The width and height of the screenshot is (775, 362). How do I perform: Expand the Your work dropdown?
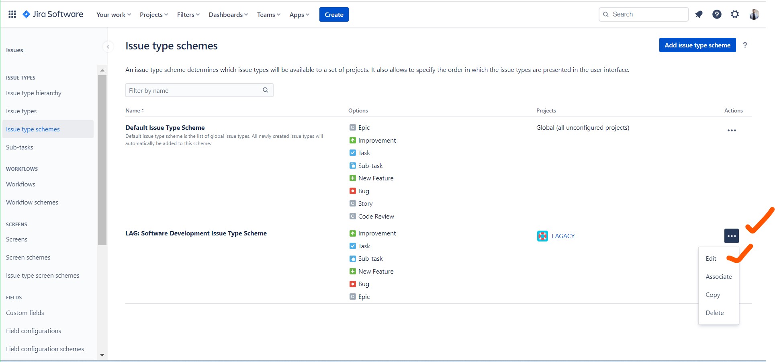coord(113,15)
